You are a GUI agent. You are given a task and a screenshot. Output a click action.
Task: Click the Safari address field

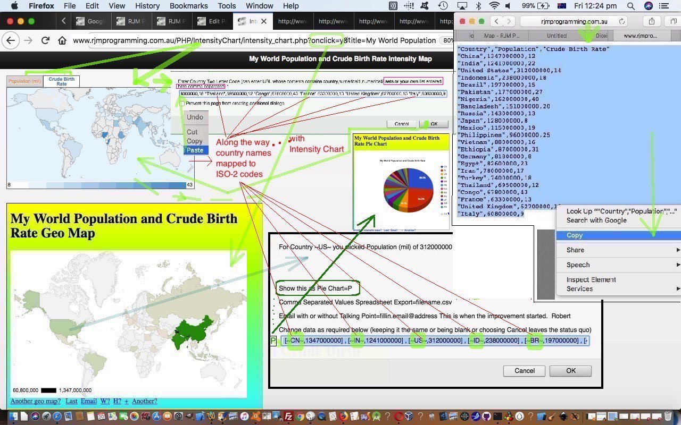click(574, 22)
